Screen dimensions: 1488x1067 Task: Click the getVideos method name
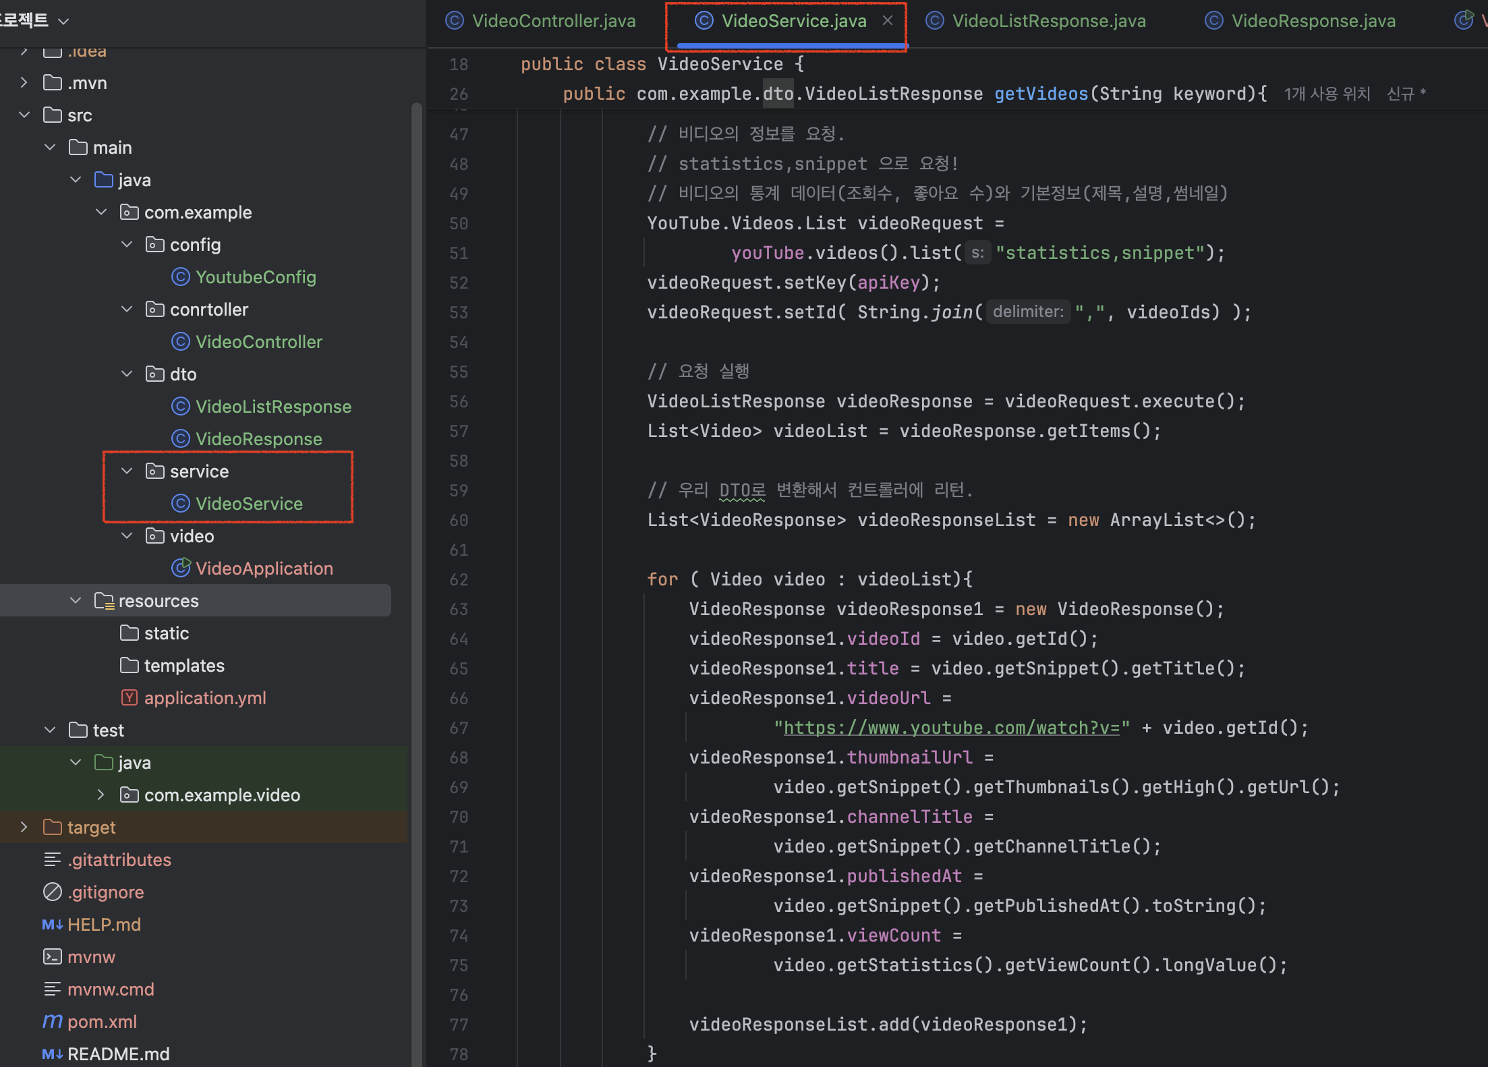click(1041, 94)
